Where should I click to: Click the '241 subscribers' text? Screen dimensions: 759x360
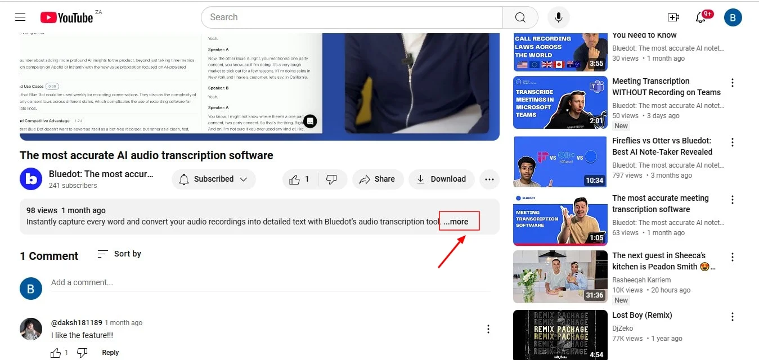tap(73, 186)
